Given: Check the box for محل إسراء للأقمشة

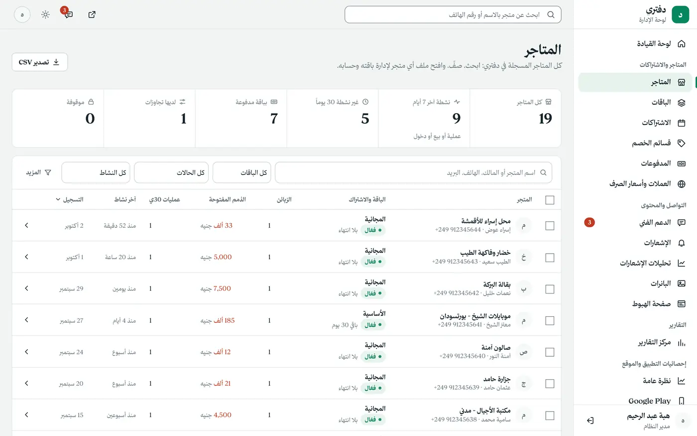Looking at the screenshot, I should (x=550, y=226).
